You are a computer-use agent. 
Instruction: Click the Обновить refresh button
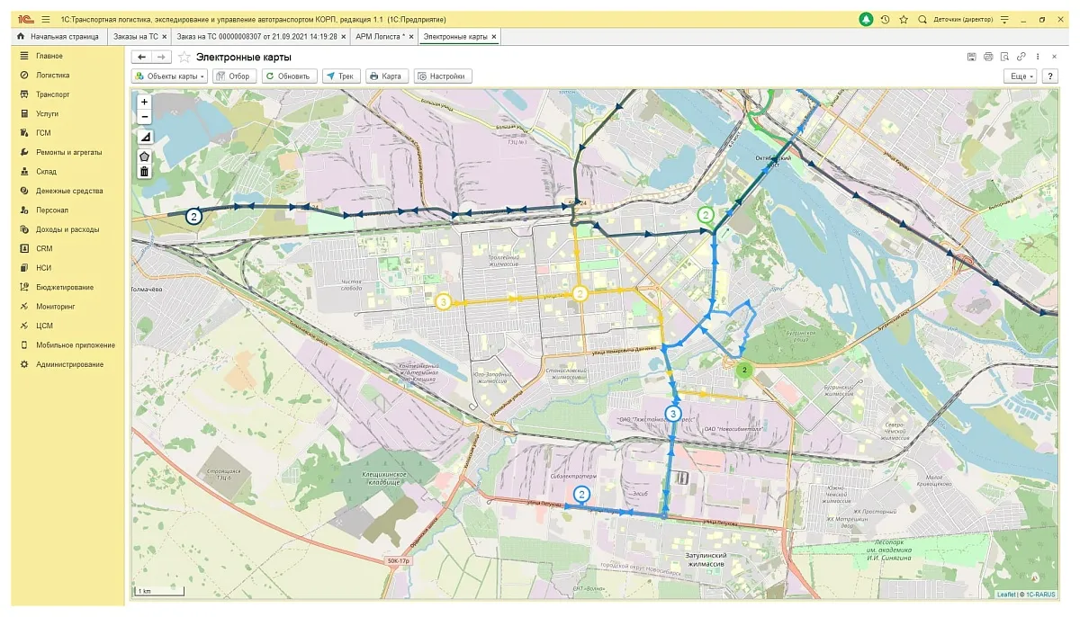tap(288, 76)
